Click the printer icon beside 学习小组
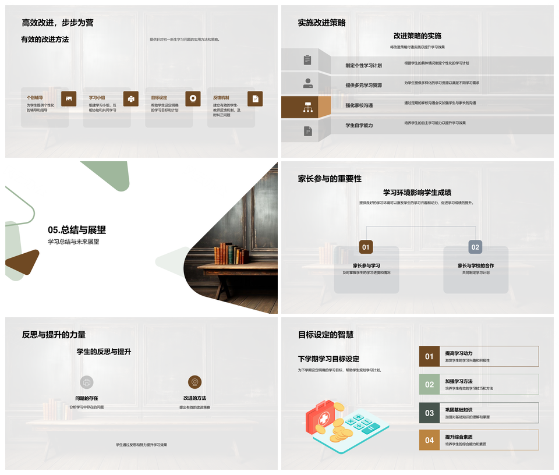559x475 pixels. (131, 99)
